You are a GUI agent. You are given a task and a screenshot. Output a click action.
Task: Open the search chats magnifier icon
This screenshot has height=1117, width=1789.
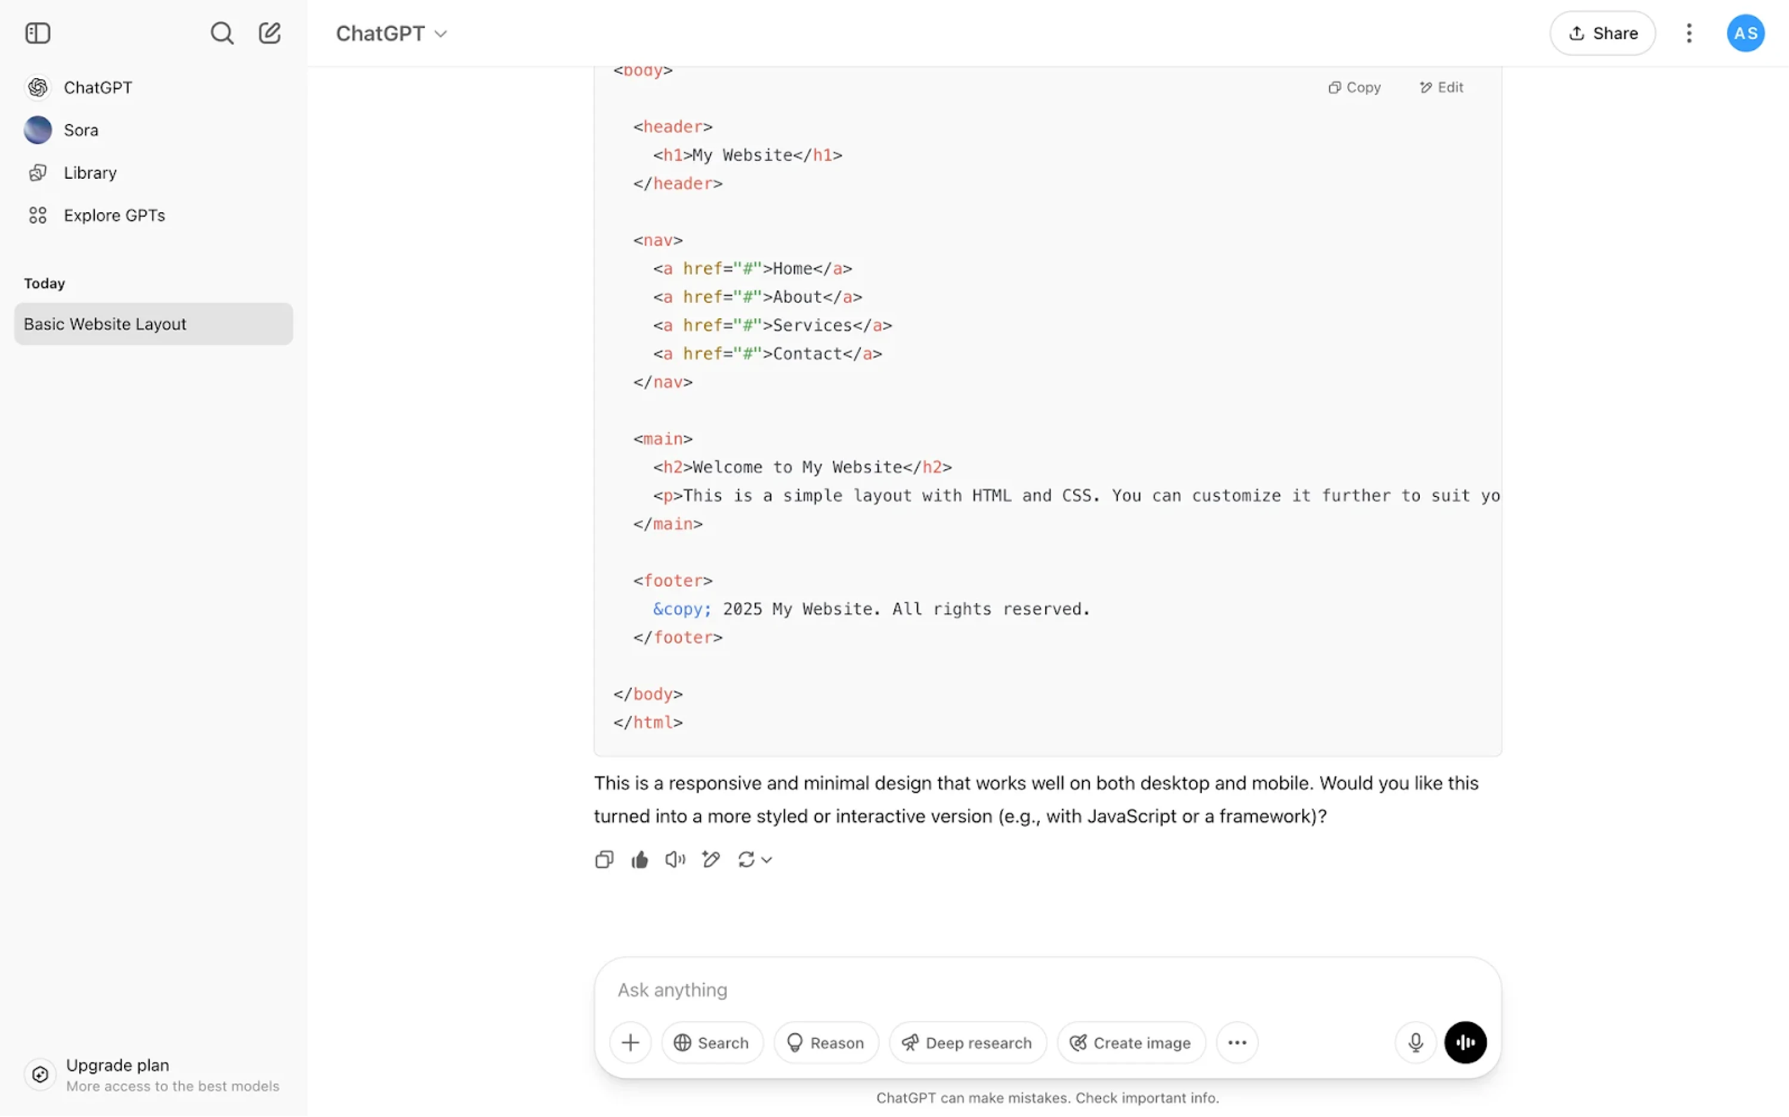[x=222, y=33]
